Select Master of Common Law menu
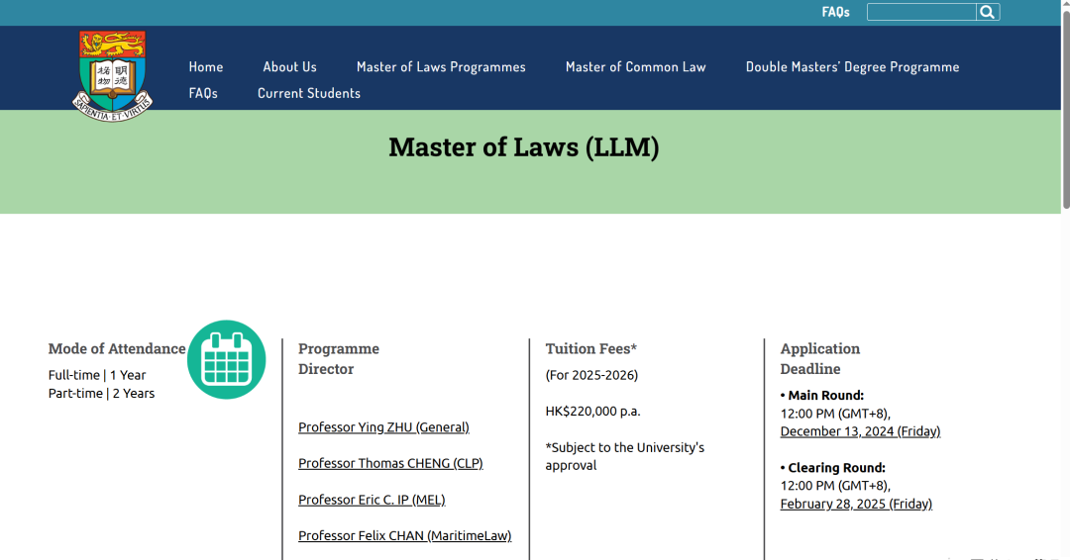 pyautogui.click(x=635, y=67)
